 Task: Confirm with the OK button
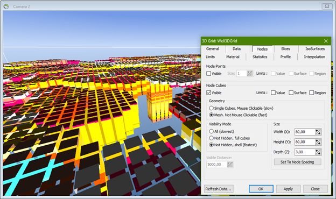[x=261, y=189]
